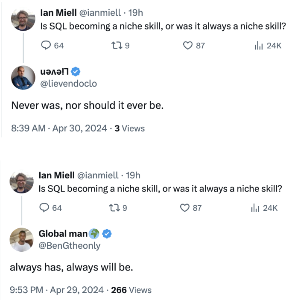Screen dimensions: 292x300
Task: Open Lieven's profile picture
Action: [23, 77]
